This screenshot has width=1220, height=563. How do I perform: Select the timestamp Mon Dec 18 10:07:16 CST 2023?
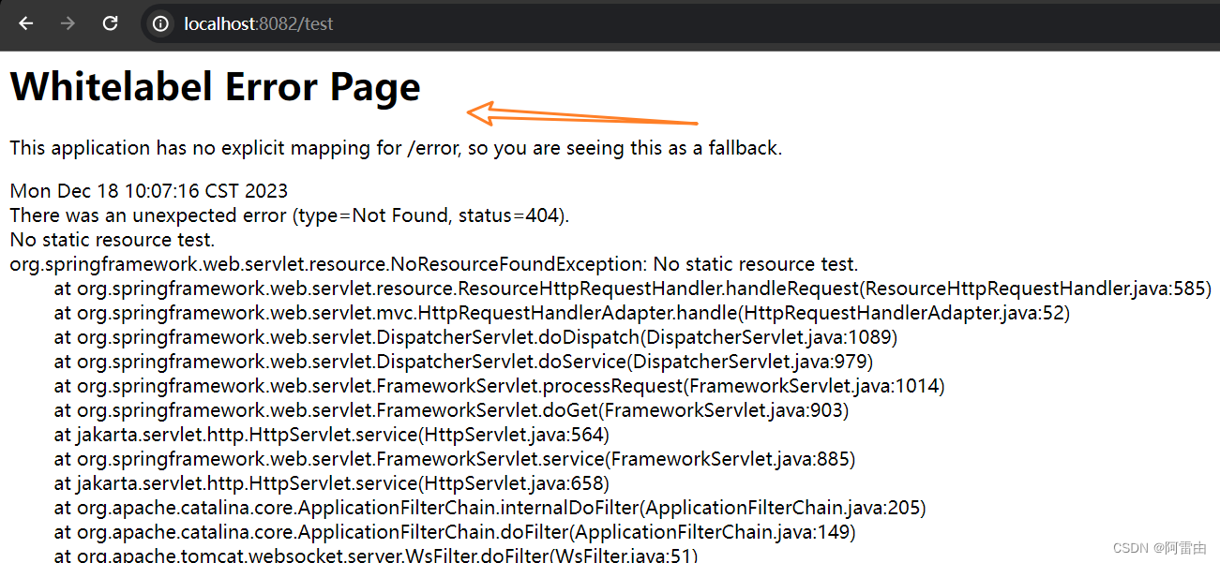149,192
